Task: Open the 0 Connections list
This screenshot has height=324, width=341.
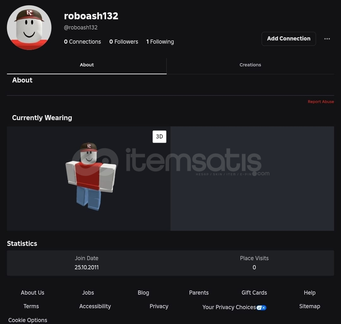Action: pyautogui.click(x=82, y=42)
